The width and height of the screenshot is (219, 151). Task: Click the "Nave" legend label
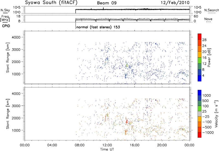(x=208, y=19)
